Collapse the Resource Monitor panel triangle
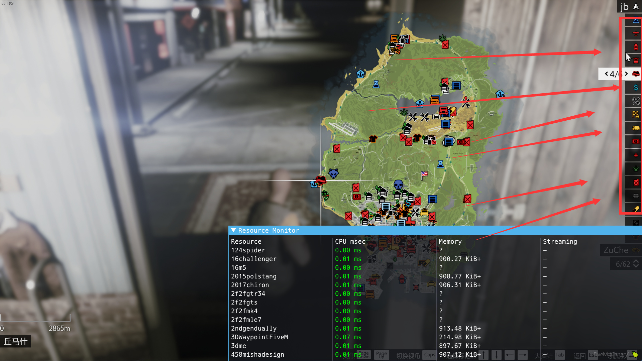The height and width of the screenshot is (361, 642). tap(233, 230)
